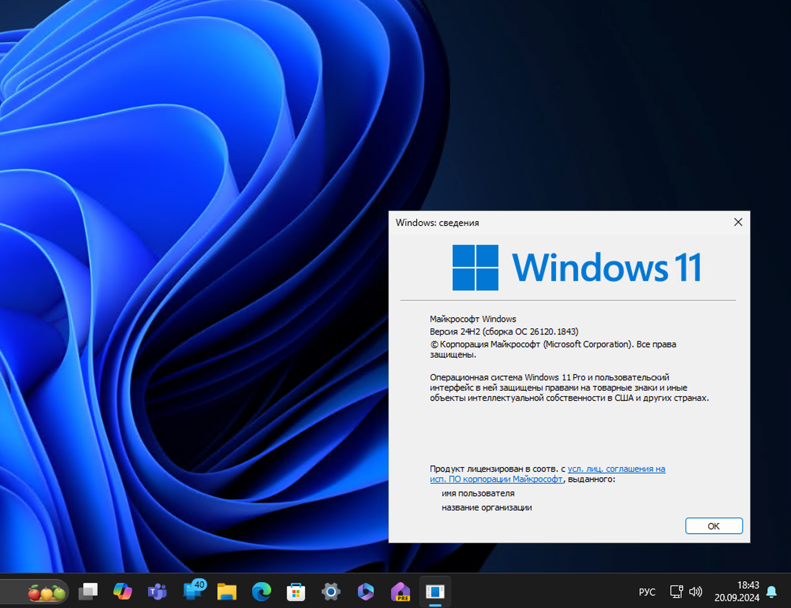
Task: Open the Microsoft Store
Action: 296,591
